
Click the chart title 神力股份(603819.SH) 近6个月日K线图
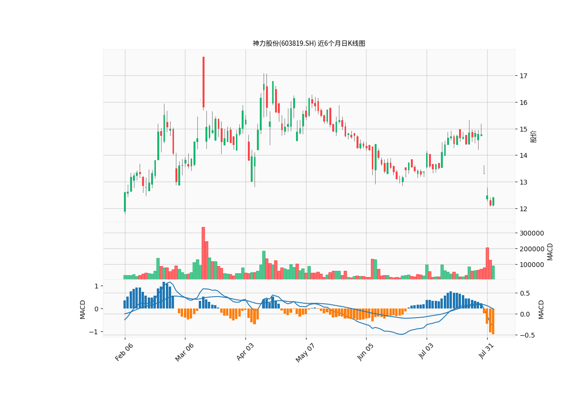pos(309,43)
